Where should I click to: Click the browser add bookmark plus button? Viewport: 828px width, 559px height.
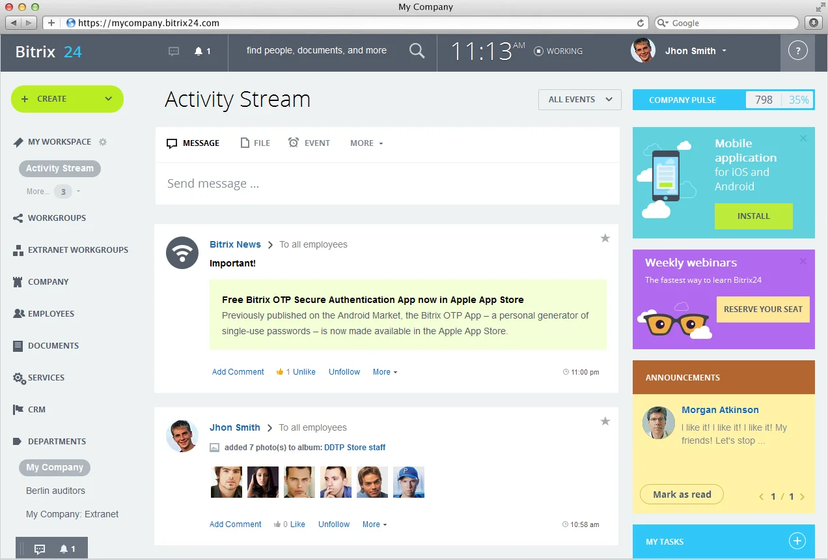click(x=51, y=23)
